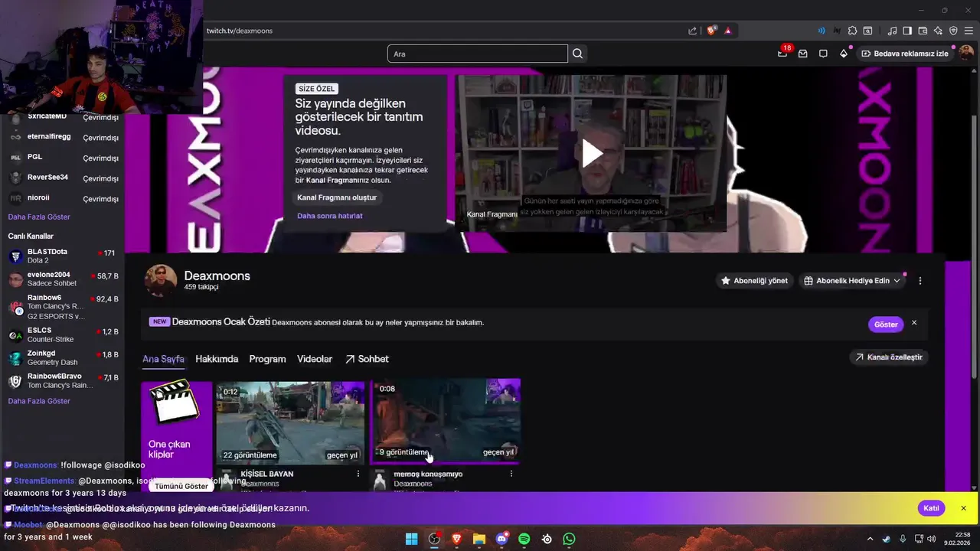The width and height of the screenshot is (980, 551).
Task: Open options menu for memoş konuşamıyo clip
Action: pos(511,474)
